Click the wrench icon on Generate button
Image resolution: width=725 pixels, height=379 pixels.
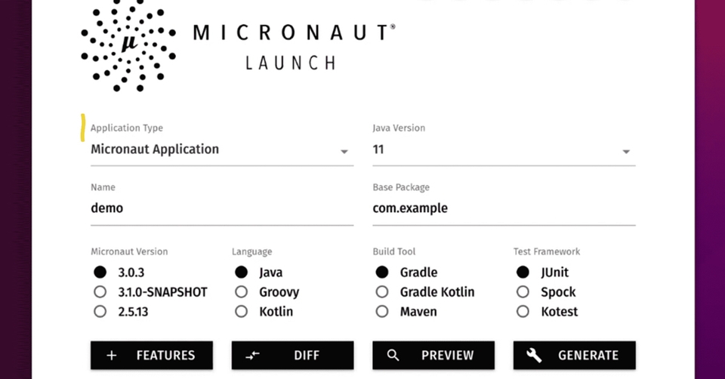tap(534, 355)
